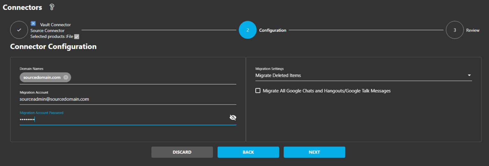
Task: Focus the Migration Account email field
Action: coord(128,99)
